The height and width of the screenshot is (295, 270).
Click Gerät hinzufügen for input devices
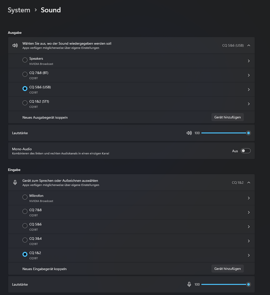tap(228, 269)
